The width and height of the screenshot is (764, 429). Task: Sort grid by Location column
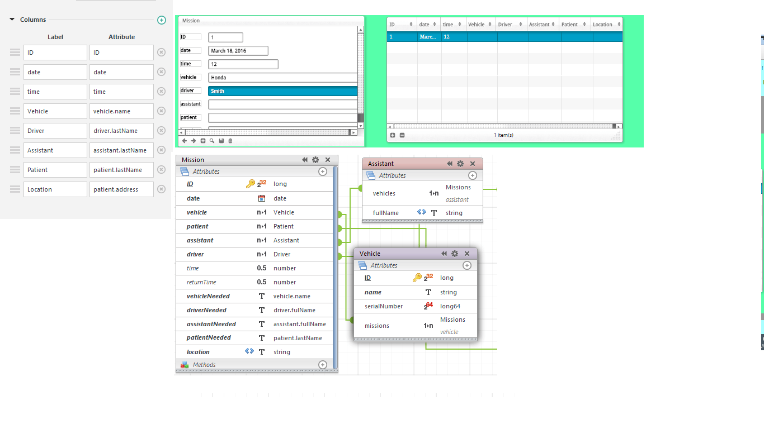pyautogui.click(x=607, y=24)
